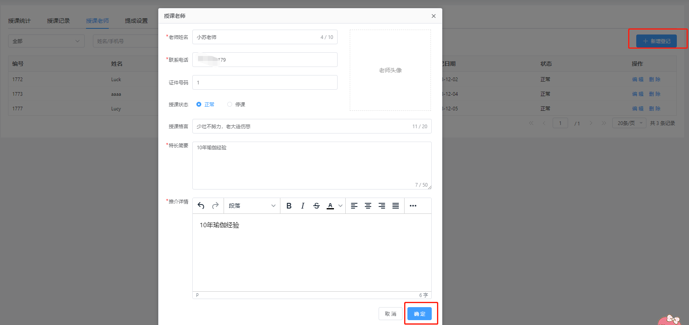Select the 停课 teaching status radio
Screen dimensions: 689x325
(230, 104)
